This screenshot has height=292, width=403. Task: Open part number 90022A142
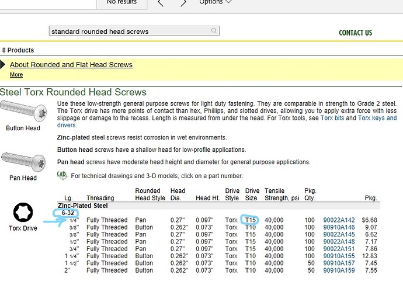pyautogui.click(x=339, y=220)
